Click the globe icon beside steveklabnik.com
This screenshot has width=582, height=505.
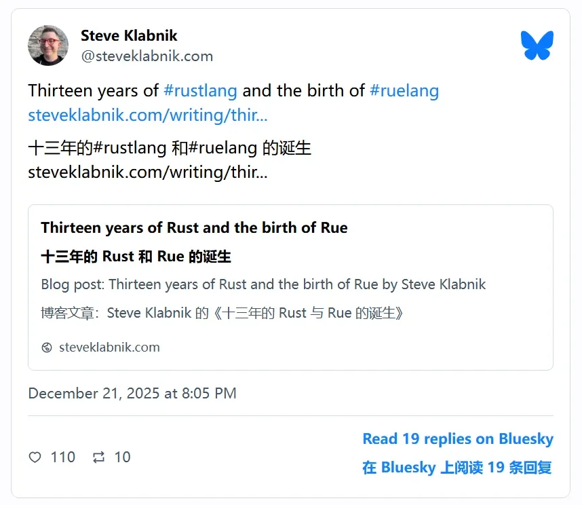pos(46,347)
